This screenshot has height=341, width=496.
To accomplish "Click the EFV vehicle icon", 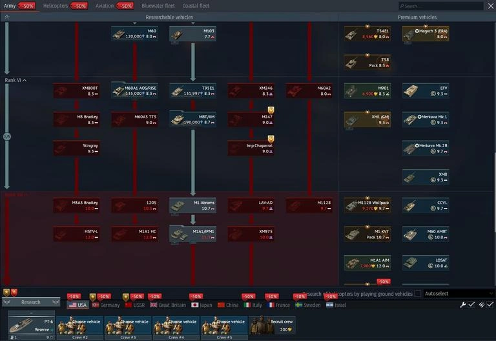I will click(x=426, y=91).
